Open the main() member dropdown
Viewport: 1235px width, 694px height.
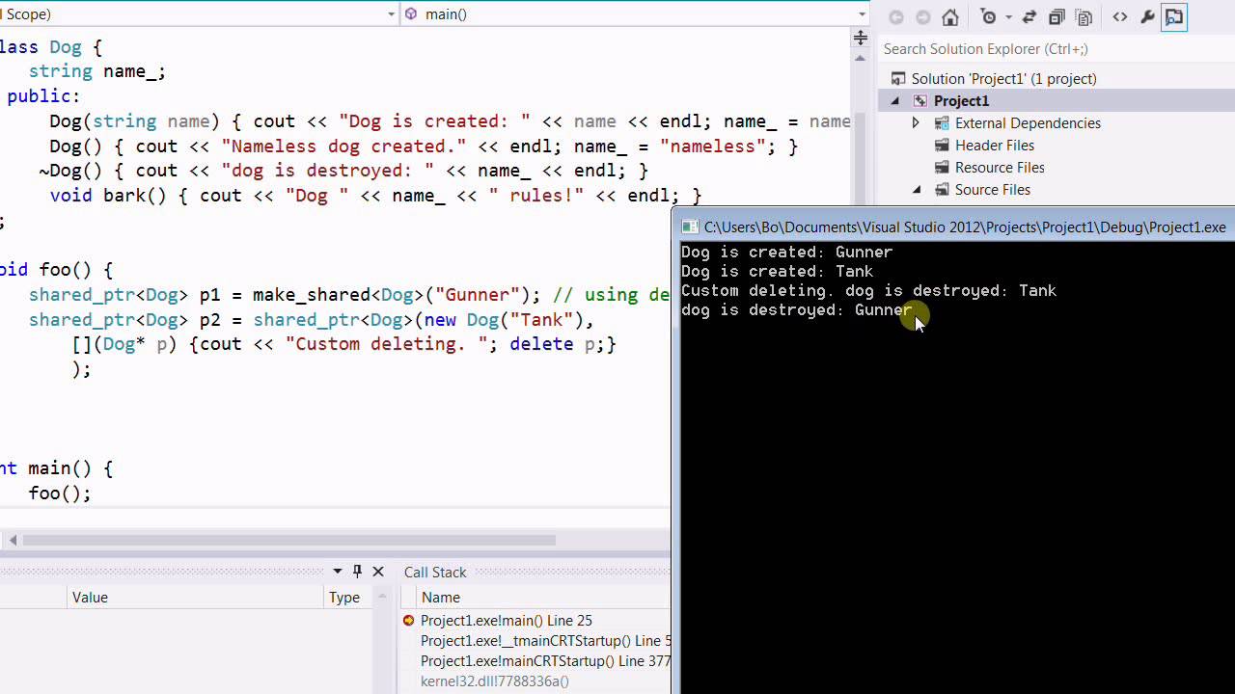(x=862, y=14)
